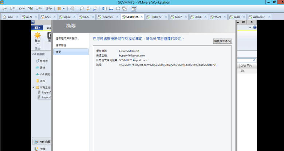
Task: Collapse the SCVMM ribbon chevron
Action: 250,28
